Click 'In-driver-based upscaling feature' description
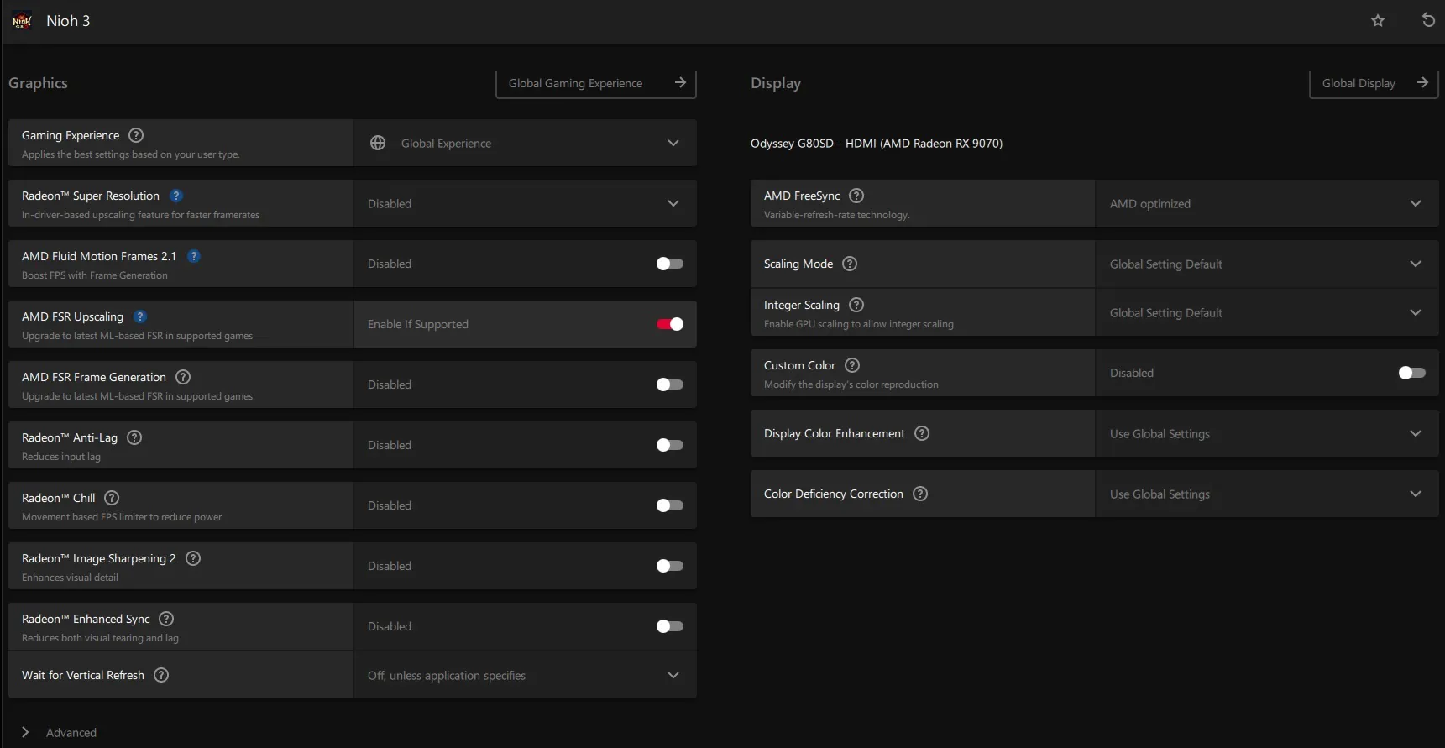Viewport: 1445px width, 748px height. [140, 215]
